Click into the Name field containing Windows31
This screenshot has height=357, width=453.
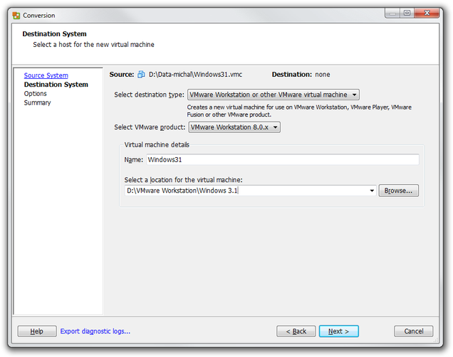click(x=283, y=159)
